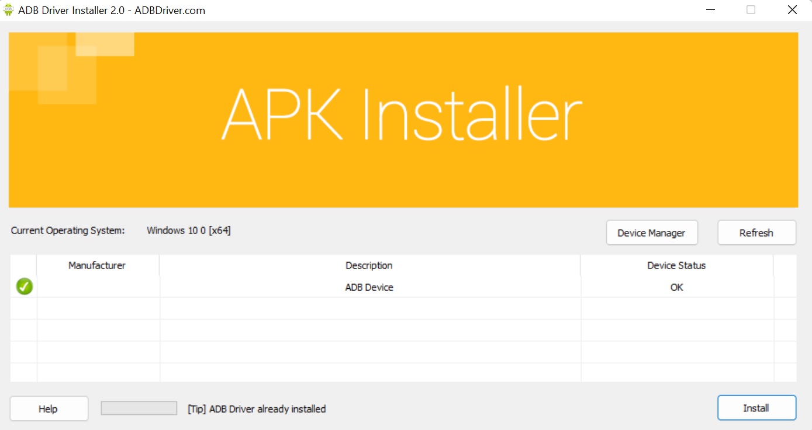This screenshot has width=812, height=430.
Task: Sort by the Description column header
Action: 369,265
